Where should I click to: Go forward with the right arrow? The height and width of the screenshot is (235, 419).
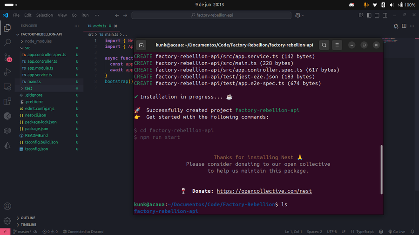click(x=125, y=15)
